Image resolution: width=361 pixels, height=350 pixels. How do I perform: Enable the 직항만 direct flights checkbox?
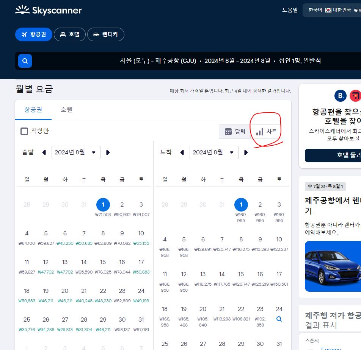24,131
